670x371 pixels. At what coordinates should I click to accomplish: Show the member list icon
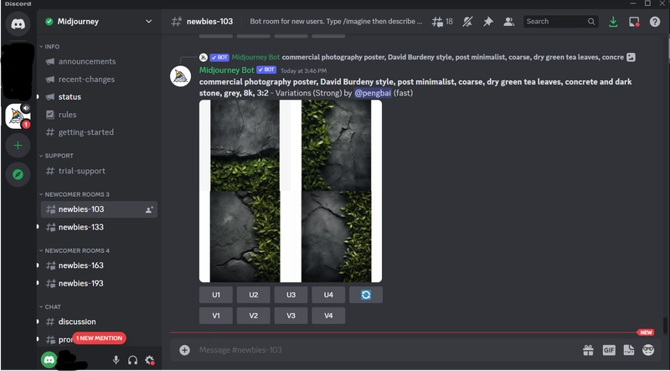point(508,22)
